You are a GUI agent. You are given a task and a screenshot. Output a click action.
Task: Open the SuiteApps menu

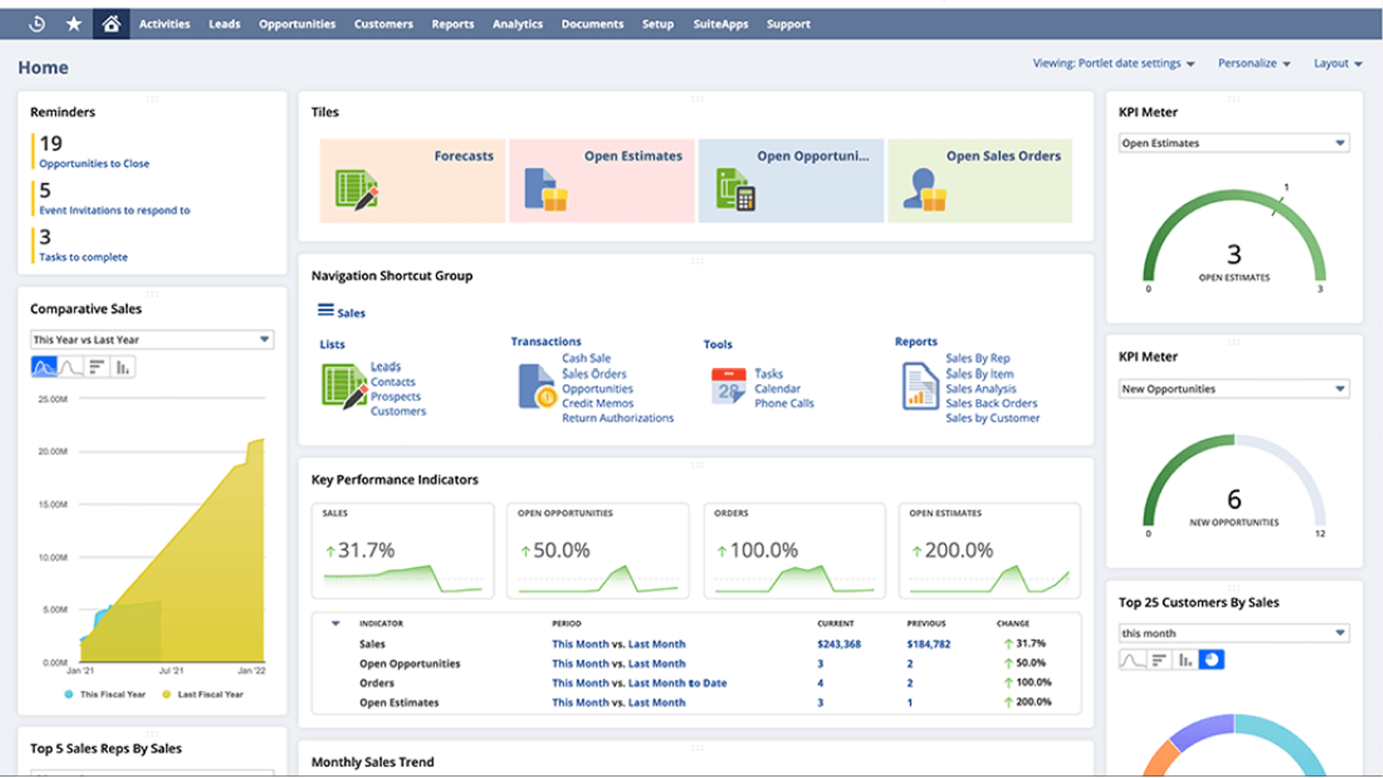(720, 24)
